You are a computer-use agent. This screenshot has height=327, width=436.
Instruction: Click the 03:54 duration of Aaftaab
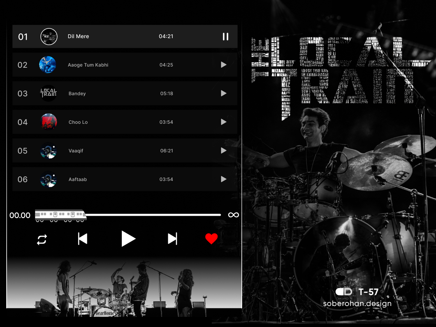pos(166,179)
